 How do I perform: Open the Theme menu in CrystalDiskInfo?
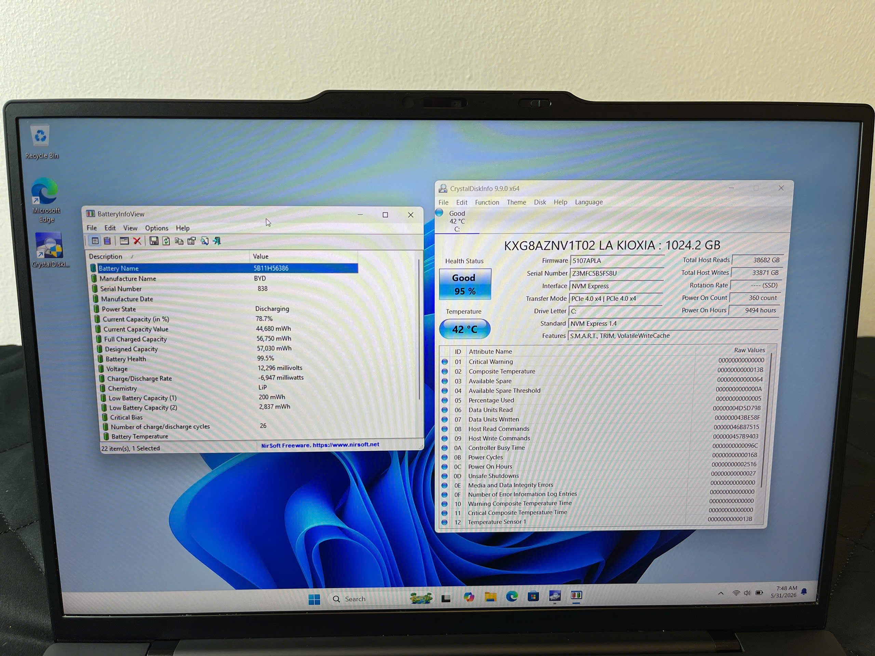click(x=516, y=203)
